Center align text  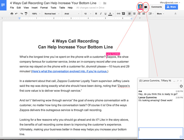(x=134, y=14)
